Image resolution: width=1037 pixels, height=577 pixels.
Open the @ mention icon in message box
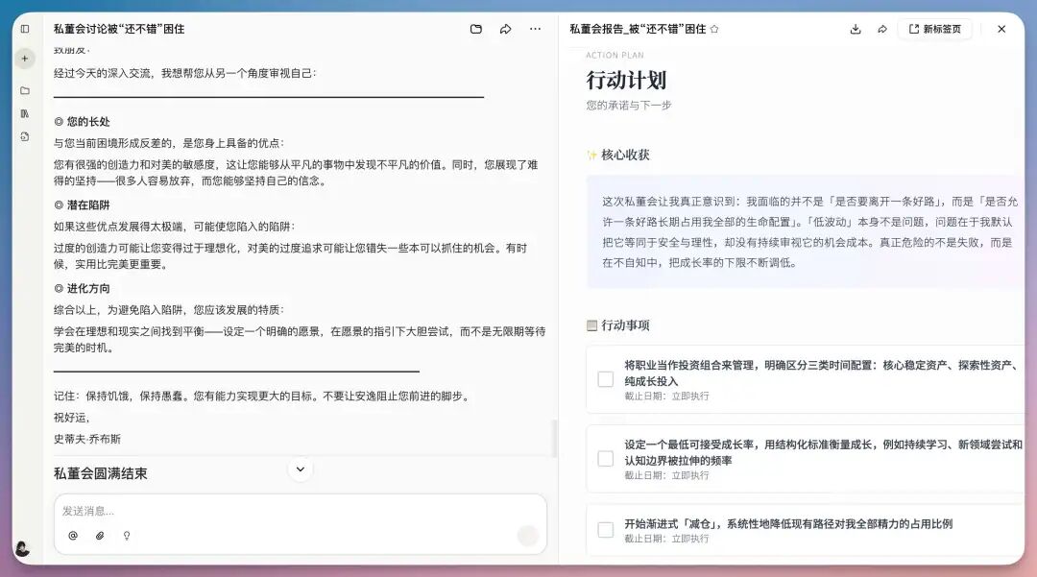click(74, 536)
